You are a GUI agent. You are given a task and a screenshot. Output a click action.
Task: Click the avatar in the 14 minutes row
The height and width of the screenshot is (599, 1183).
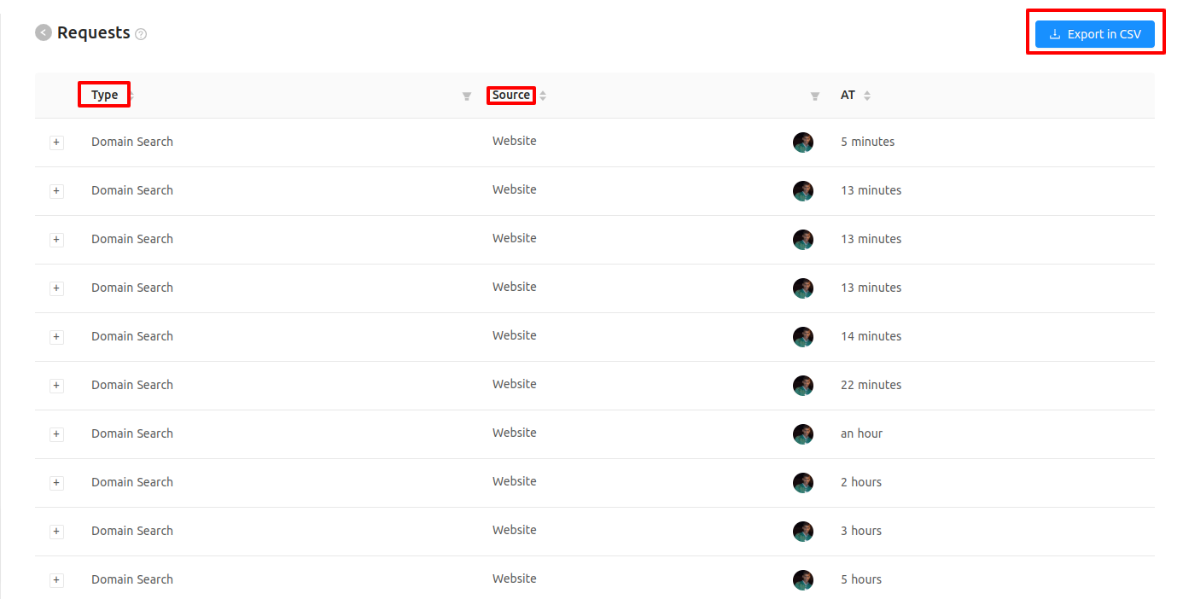click(803, 337)
